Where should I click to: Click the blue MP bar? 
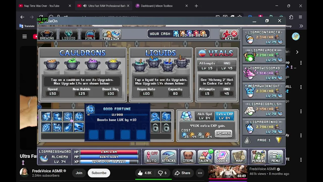point(109,157)
